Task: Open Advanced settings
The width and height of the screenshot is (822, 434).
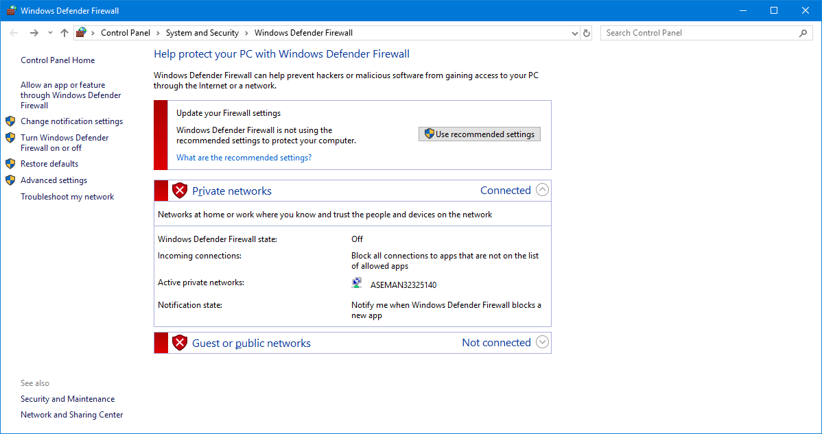Action: click(x=54, y=180)
